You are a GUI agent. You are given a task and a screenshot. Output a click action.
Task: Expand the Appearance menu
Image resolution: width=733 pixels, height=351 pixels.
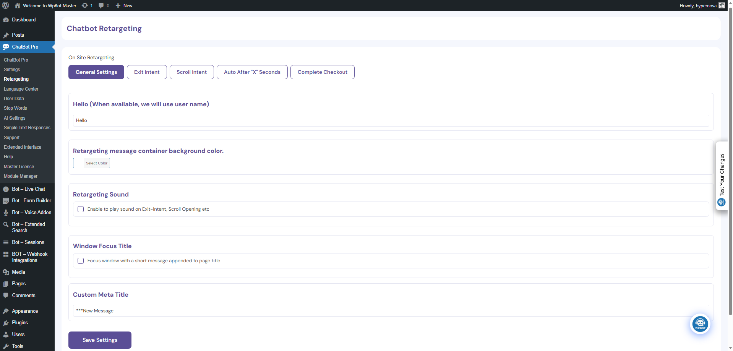click(25, 311)
